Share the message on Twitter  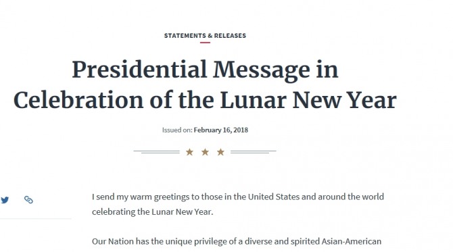(4, 200)
